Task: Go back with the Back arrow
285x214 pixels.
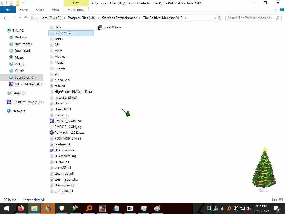Action: click(x=6, y=18)
